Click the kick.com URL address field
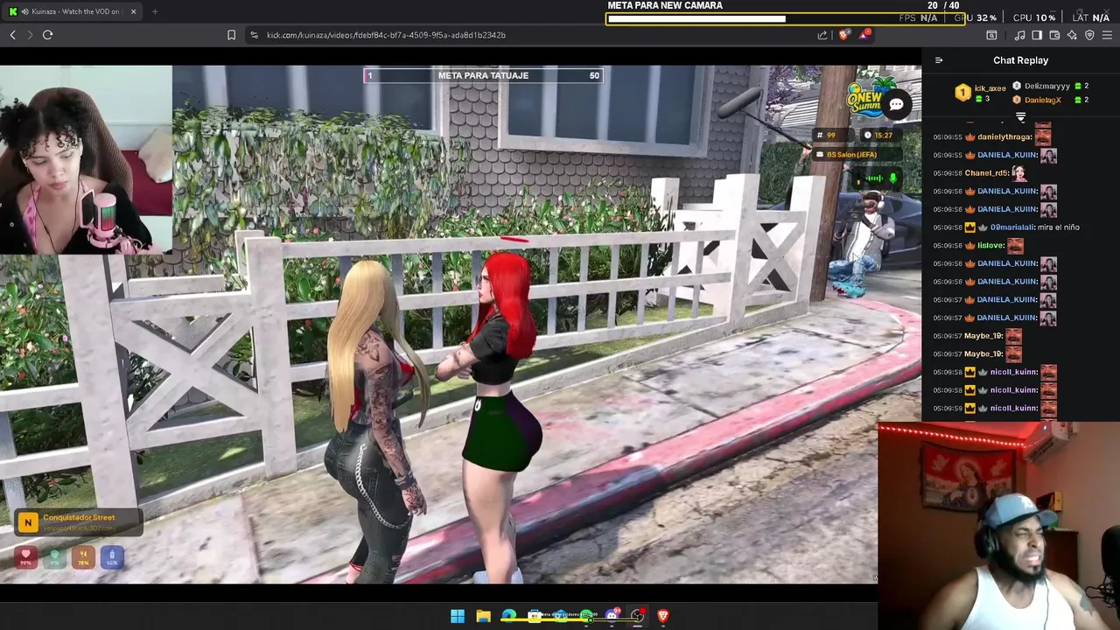1120x630 pixels. (x=386, y=35)
